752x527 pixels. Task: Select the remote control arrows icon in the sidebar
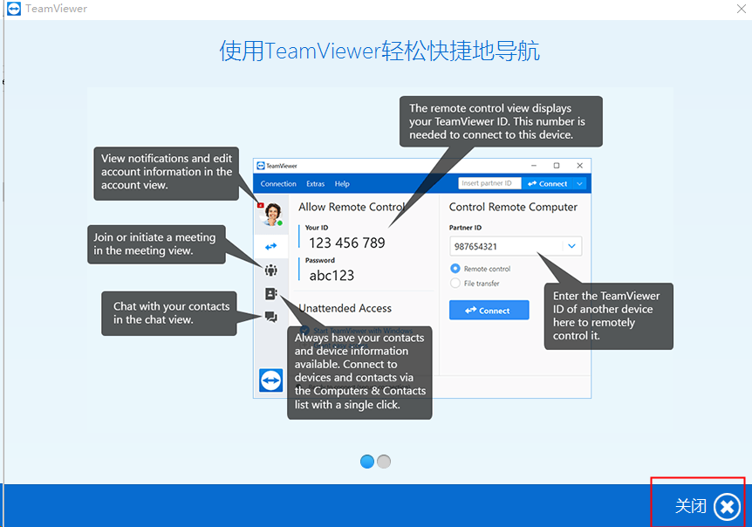pos(271,246)
